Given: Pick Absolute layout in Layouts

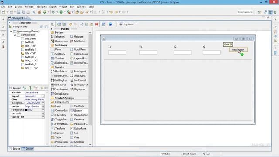Looking at the screenshot, I should 60,71.
